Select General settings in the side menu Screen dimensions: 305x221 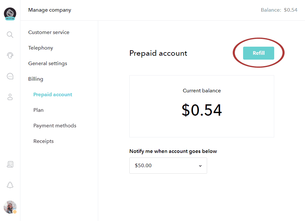47,64
